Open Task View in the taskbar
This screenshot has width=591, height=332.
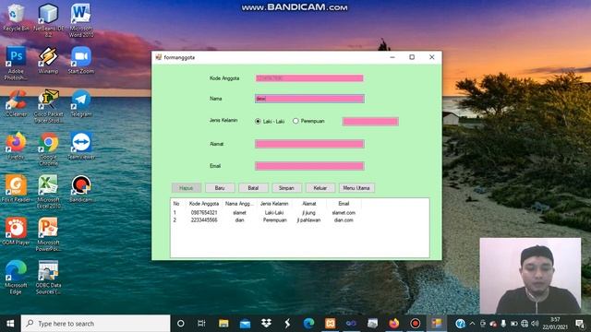point(201,324)
